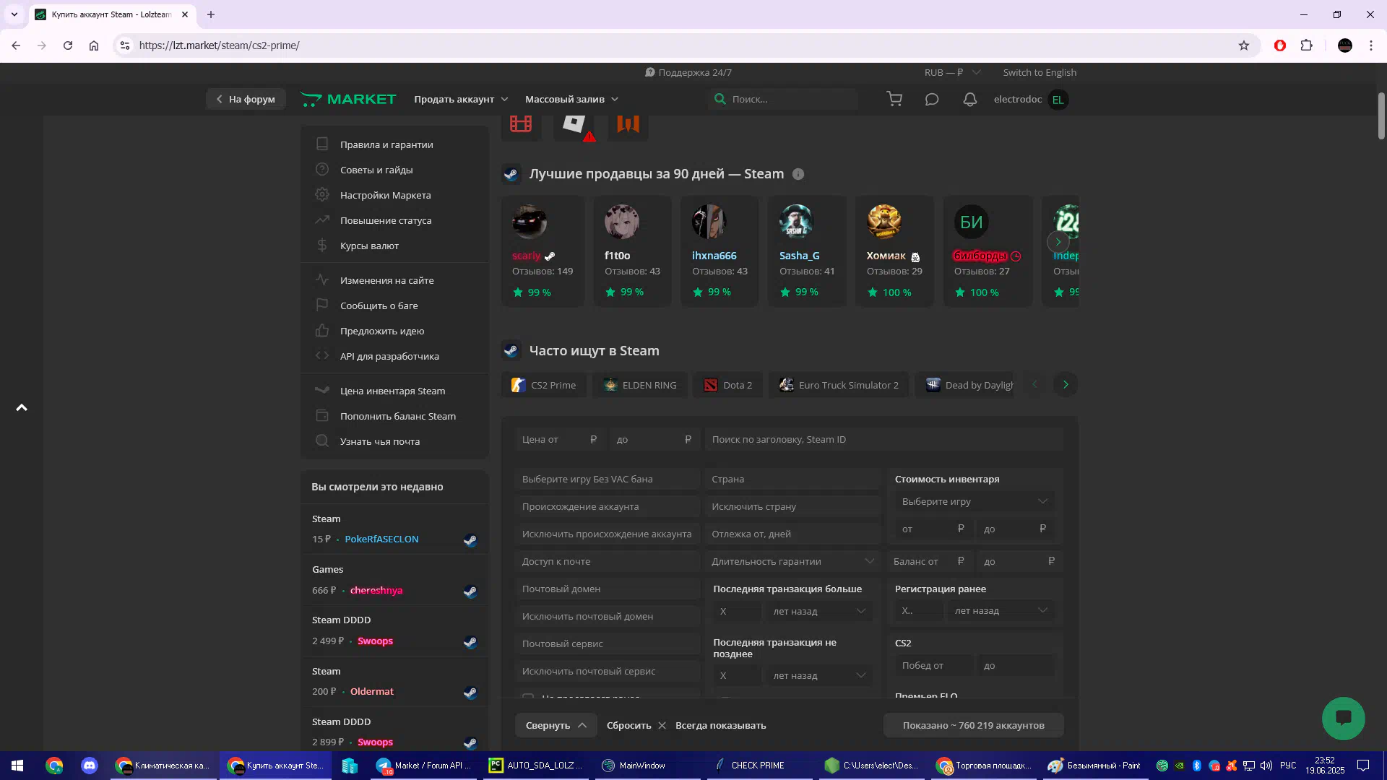The width and height of the screenshot is (1387, 780).
Task: Bookmark this page with the star icon
Action: pyautogui.click(x=1243, y=45)
